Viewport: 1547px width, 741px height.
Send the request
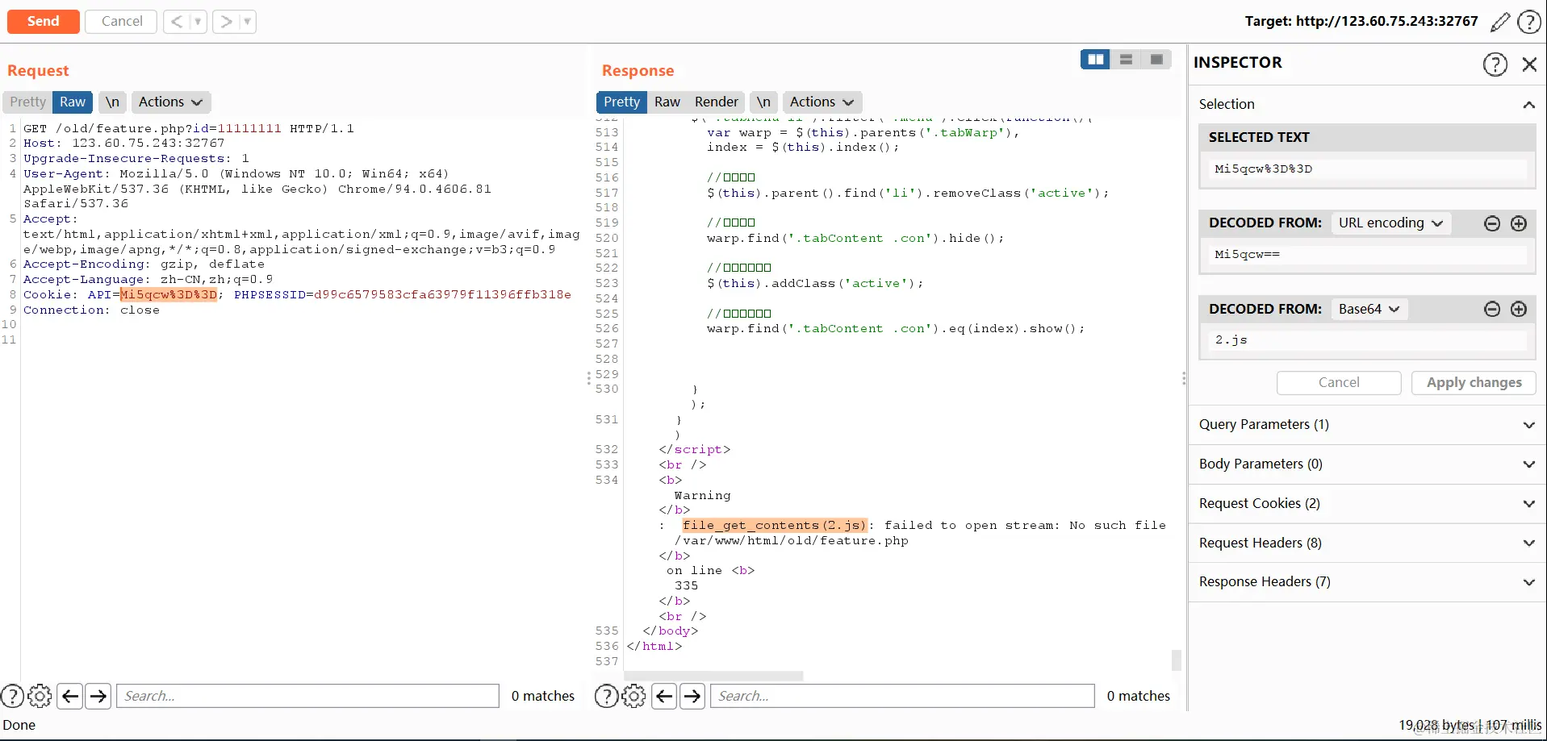pos(44,22)
